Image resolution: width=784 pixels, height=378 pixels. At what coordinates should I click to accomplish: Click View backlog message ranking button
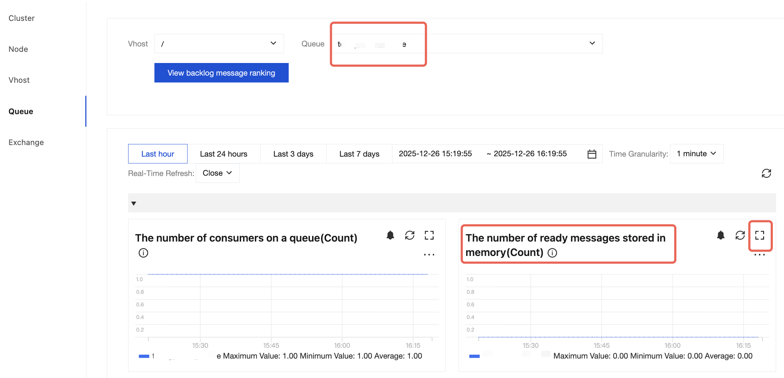coord(221,73)
